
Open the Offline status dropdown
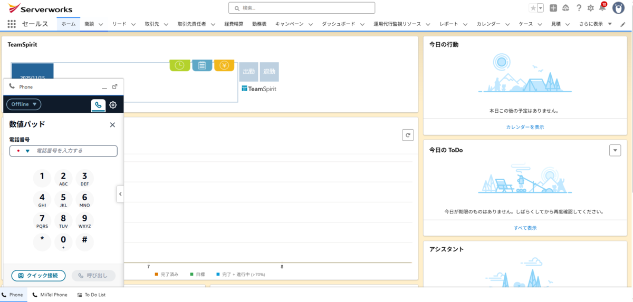pyautogui.click(x=24, y=104)
